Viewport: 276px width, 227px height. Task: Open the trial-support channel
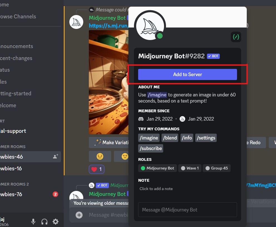tap(13, 131)
